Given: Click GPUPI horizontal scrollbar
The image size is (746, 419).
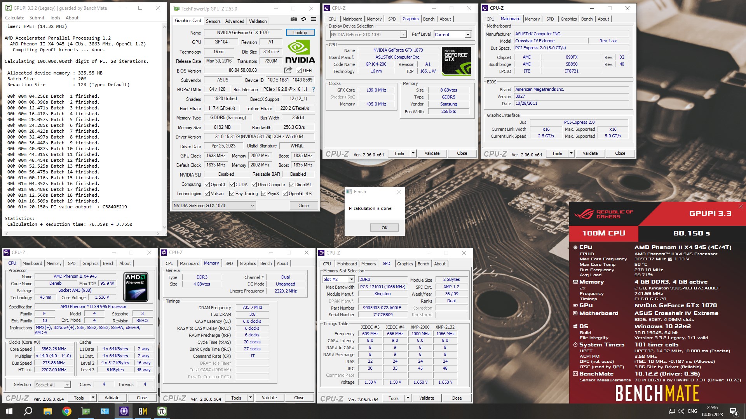Looking at the screenshot, I should [82, 234].
